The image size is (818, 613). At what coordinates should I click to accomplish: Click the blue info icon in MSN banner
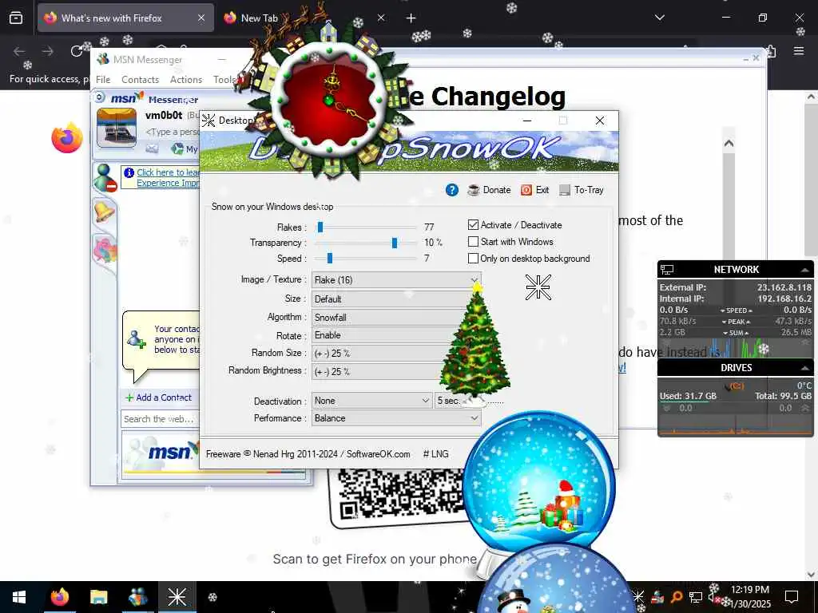[x=129, y=172]
